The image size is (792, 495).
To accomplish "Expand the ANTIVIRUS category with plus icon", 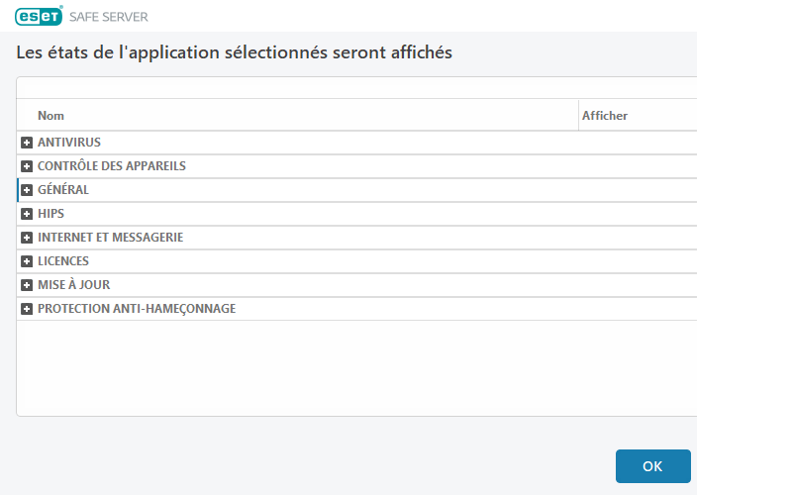I will (27, 143).
